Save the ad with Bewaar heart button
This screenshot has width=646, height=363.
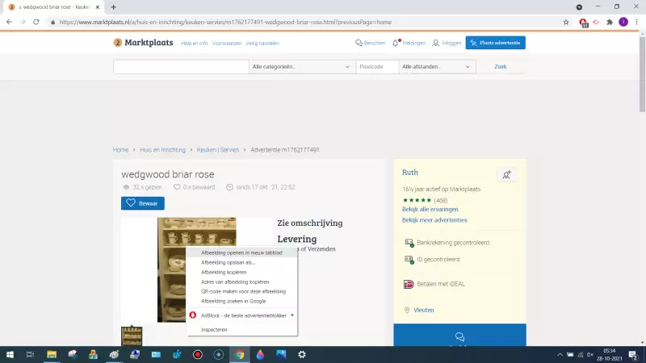(143, 203)
